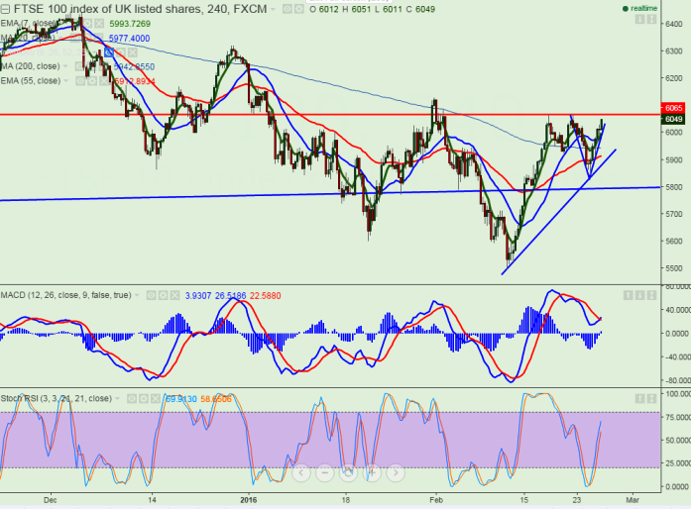The width and height of the screenshot is (691, 509).
Task: Move MACD pane down arrow icon
Action: tap(639, 295)
